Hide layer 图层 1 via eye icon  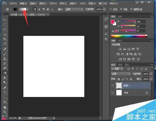coord(113,86)
